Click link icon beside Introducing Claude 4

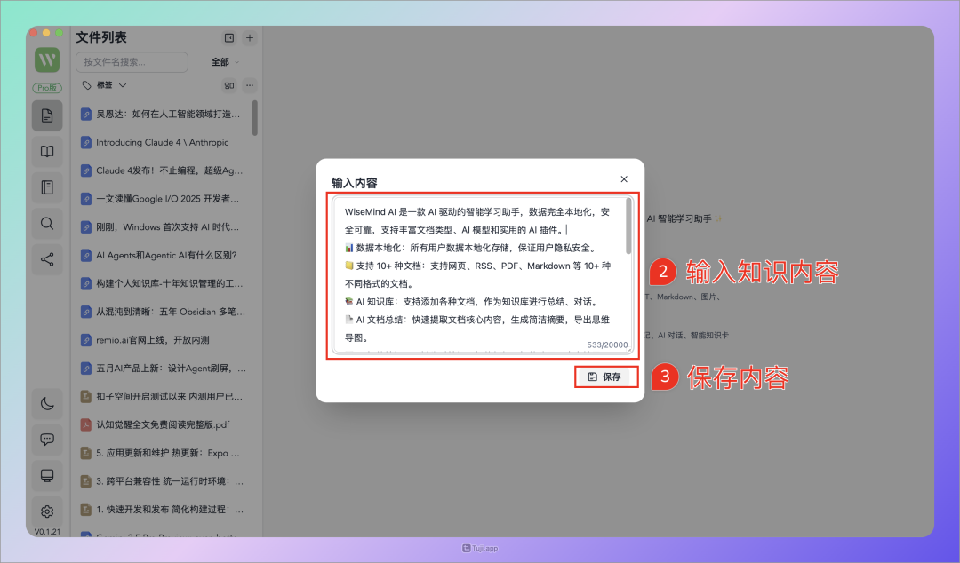pos(86,143)
